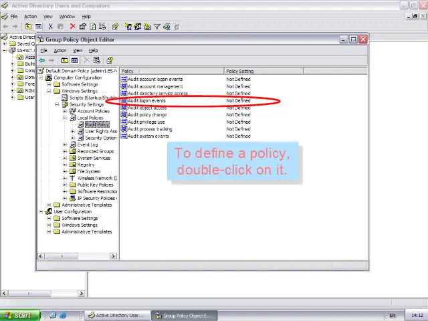
Task: Click the Filter funnel icon in Active Directory toolbar
Action: point(157,27)
